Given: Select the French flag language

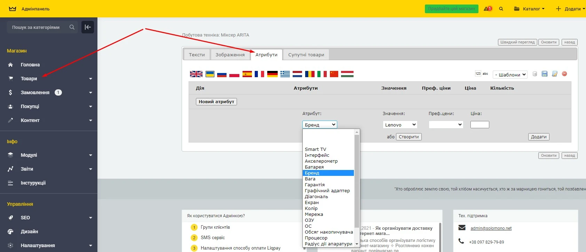Looking at the screenshot, I should click(x=259, y=74).
